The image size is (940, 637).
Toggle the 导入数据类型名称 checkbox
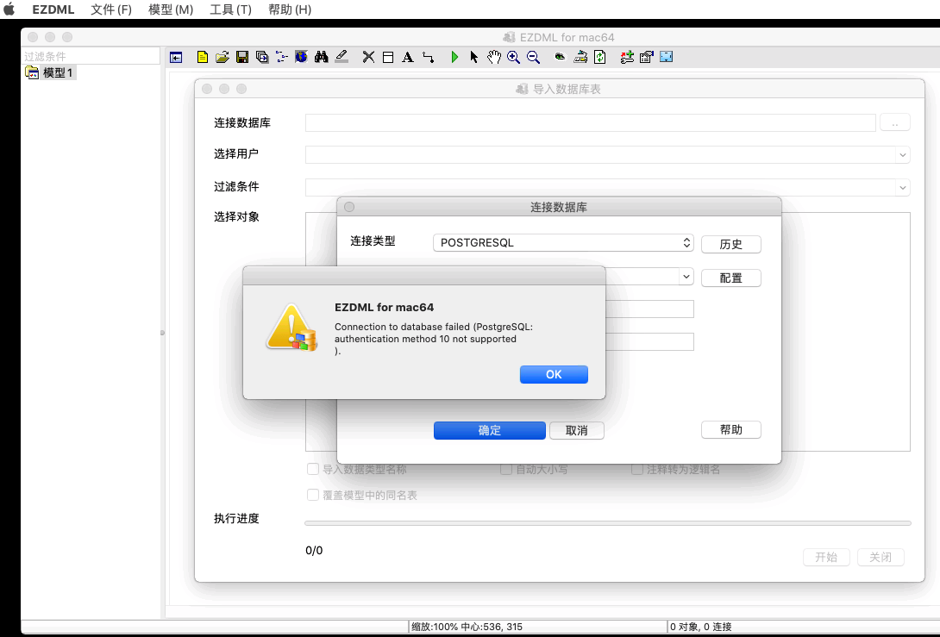coord(313,469)
